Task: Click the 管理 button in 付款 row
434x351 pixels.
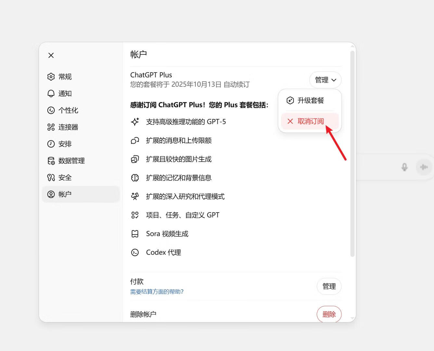Action: click(329, 286)
